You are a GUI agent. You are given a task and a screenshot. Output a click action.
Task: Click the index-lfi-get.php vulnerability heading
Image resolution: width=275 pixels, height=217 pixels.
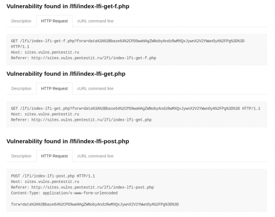point(66,74)
